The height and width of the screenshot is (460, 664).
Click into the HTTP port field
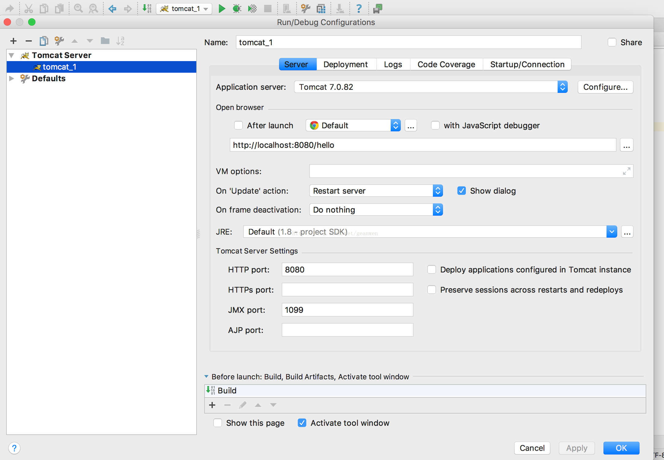(347, 269)
